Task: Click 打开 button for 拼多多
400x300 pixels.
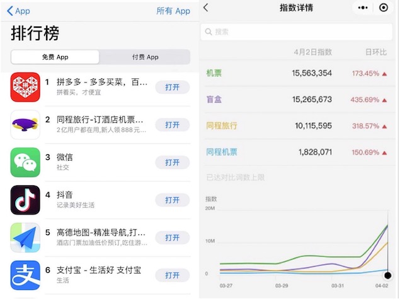Action: click(173, 87)
